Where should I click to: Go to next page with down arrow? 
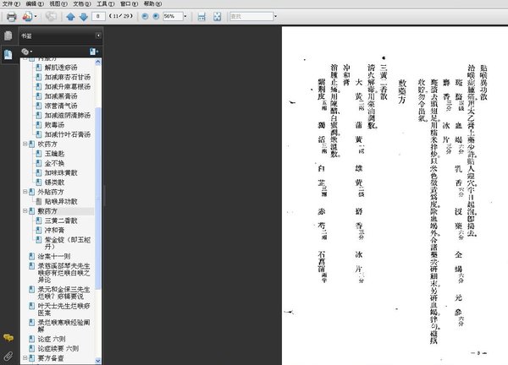84,17
